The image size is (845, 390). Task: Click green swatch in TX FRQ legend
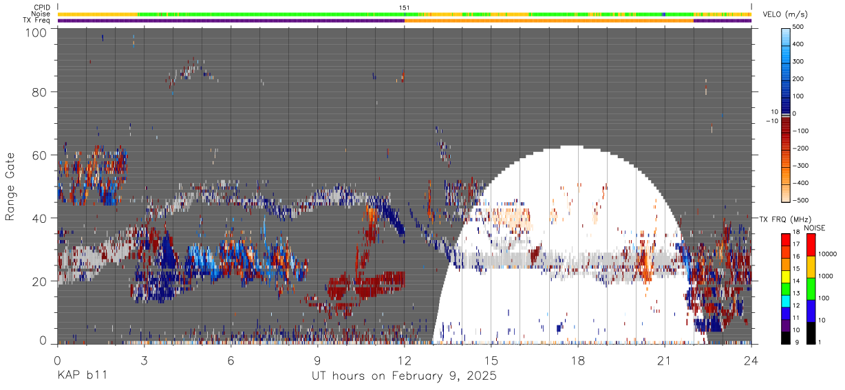pos(786,288)
